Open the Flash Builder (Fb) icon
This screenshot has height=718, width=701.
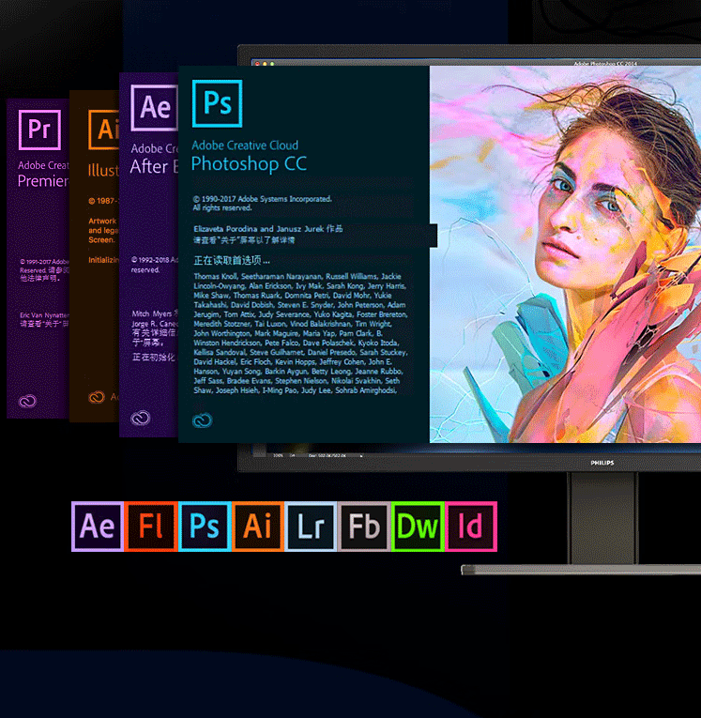coord(364,527)
